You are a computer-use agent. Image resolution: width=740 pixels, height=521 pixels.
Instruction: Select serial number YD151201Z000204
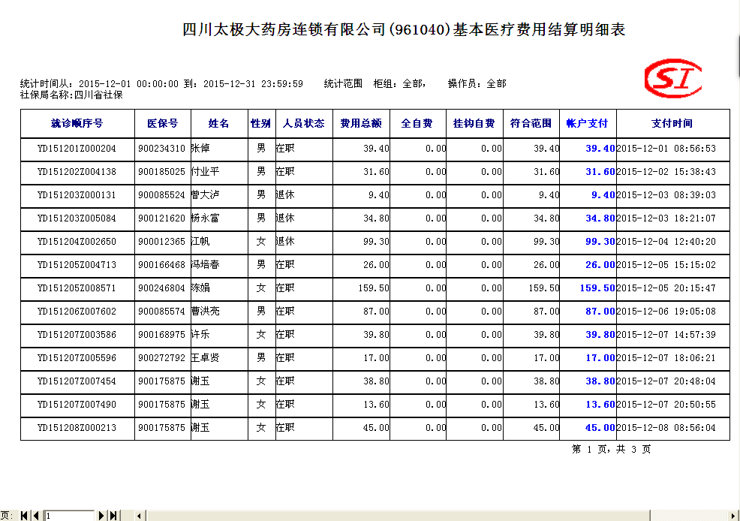pos(77,149)
